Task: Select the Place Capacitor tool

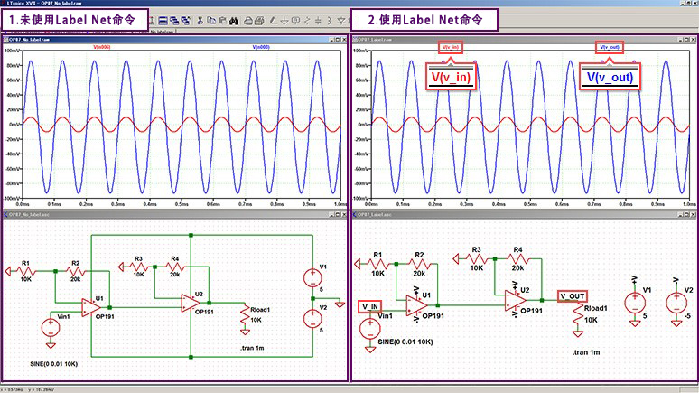Action: point(319,19)
